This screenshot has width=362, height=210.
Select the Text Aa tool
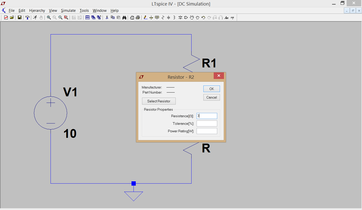(x=227, y=18)
